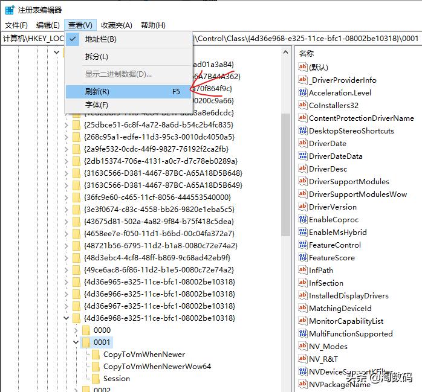This screenshot has width=422, height=392.
Task: Click the binary icon beside DriverDateData
Action: point(302,156)
